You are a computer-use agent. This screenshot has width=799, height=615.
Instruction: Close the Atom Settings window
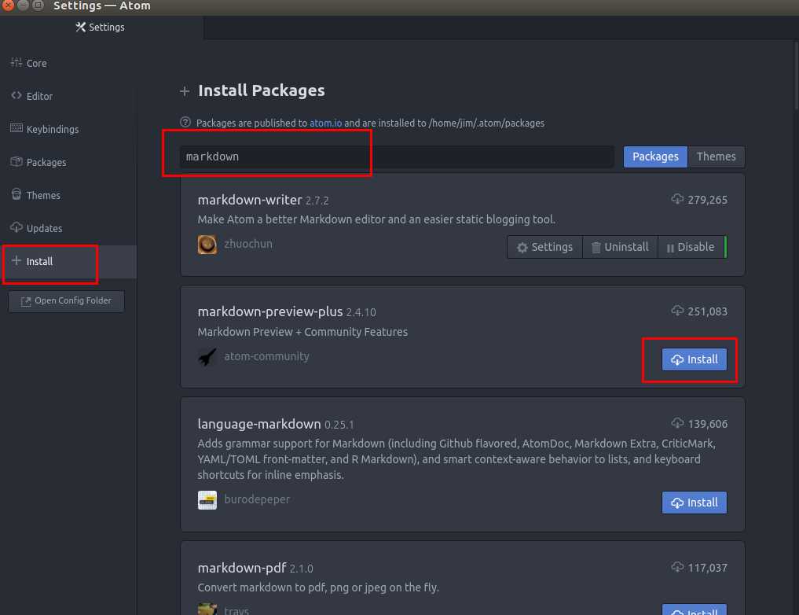click(8, 6)
